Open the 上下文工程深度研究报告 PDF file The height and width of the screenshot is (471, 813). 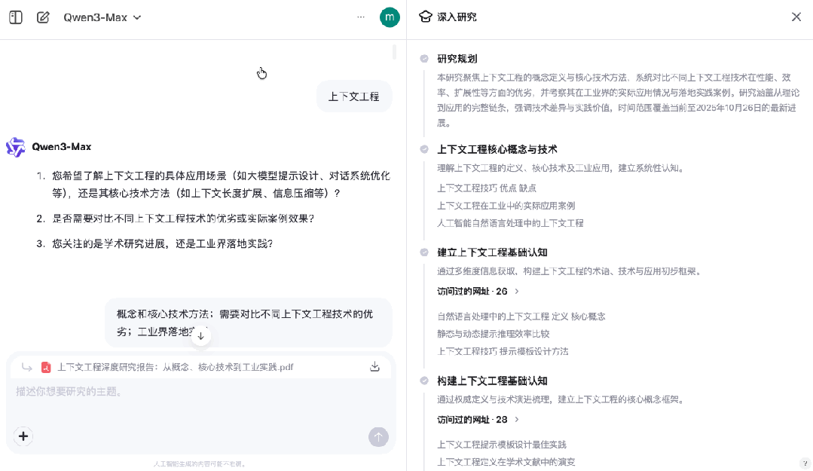coord(175,367)
